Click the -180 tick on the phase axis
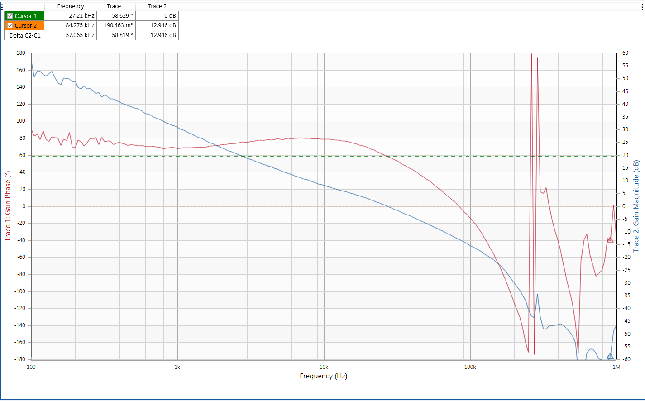Screen dimensions: 645x401 pos(20,359)
